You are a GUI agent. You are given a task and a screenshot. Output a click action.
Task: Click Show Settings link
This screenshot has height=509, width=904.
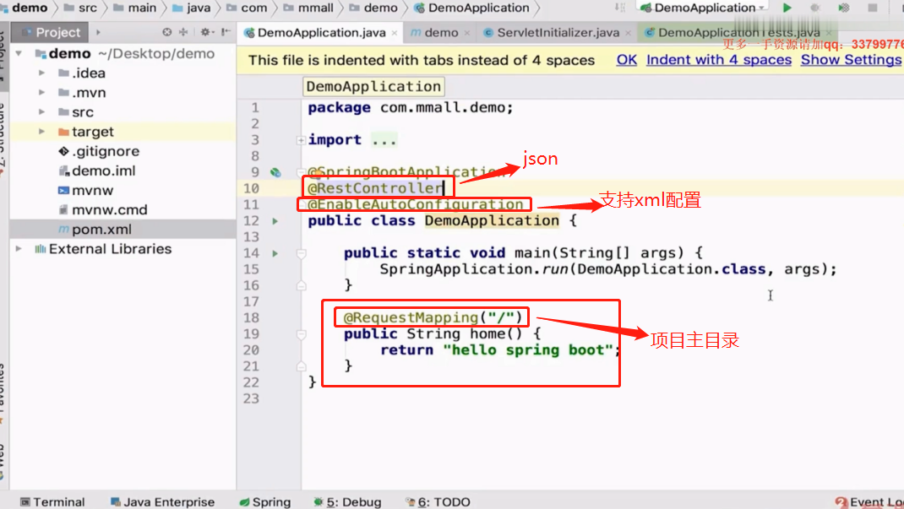[x=851, y=60]
